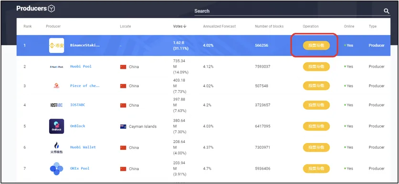Open the OKEx Pool producer link
The width and height of the screenshot is (399, 184).
click(80, 168)
